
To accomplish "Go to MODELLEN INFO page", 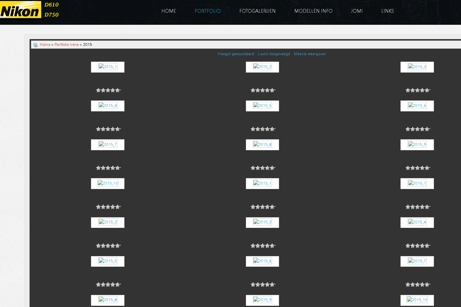I will pos(313,11).
